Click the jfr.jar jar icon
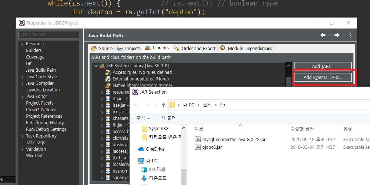The height and width of the screenshot is (185, 370). coord(108,125)
